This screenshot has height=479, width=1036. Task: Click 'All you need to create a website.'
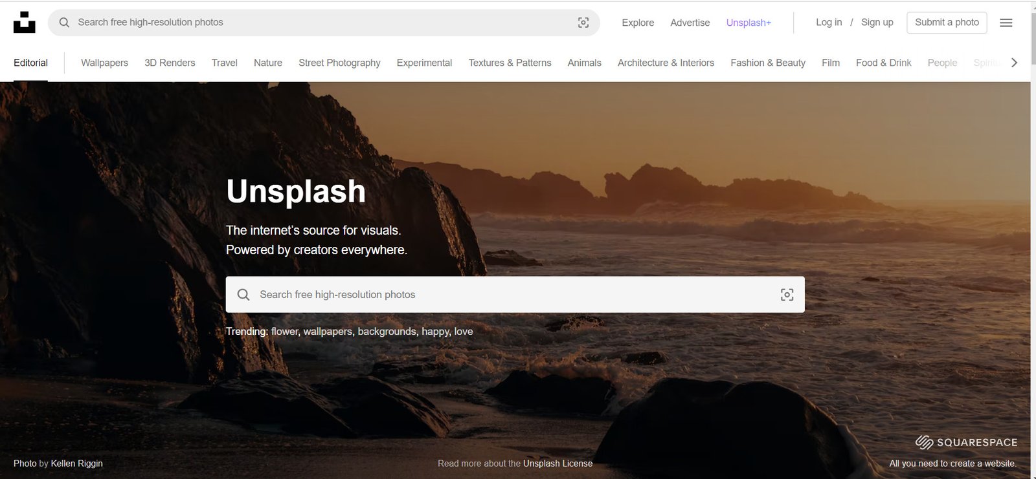952,463
